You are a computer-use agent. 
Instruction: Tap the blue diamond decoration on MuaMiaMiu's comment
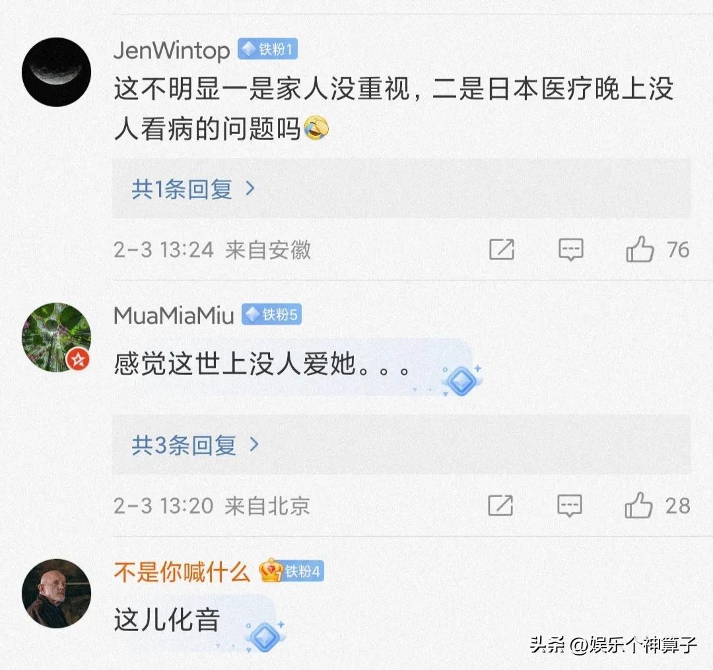pos(462,380)
